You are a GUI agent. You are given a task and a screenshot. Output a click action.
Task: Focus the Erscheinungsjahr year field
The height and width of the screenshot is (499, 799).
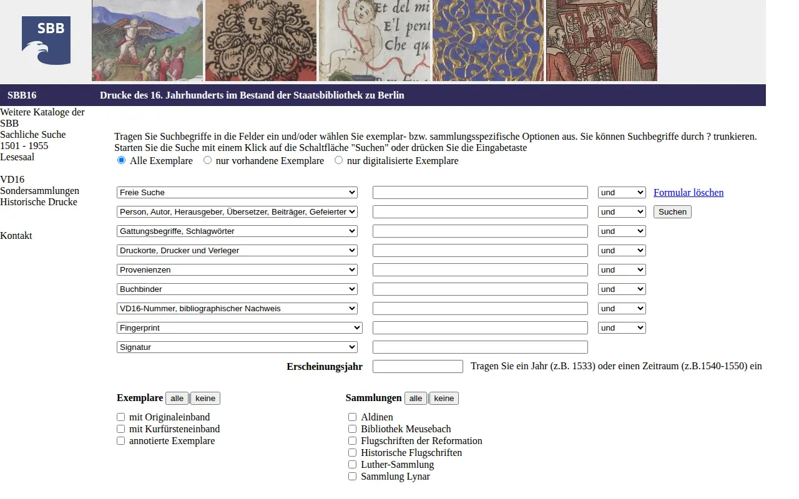[418, 367]
